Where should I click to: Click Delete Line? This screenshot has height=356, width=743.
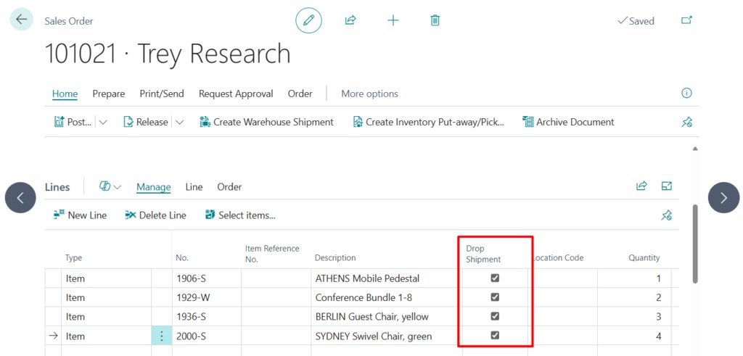[x=155, y=215]
